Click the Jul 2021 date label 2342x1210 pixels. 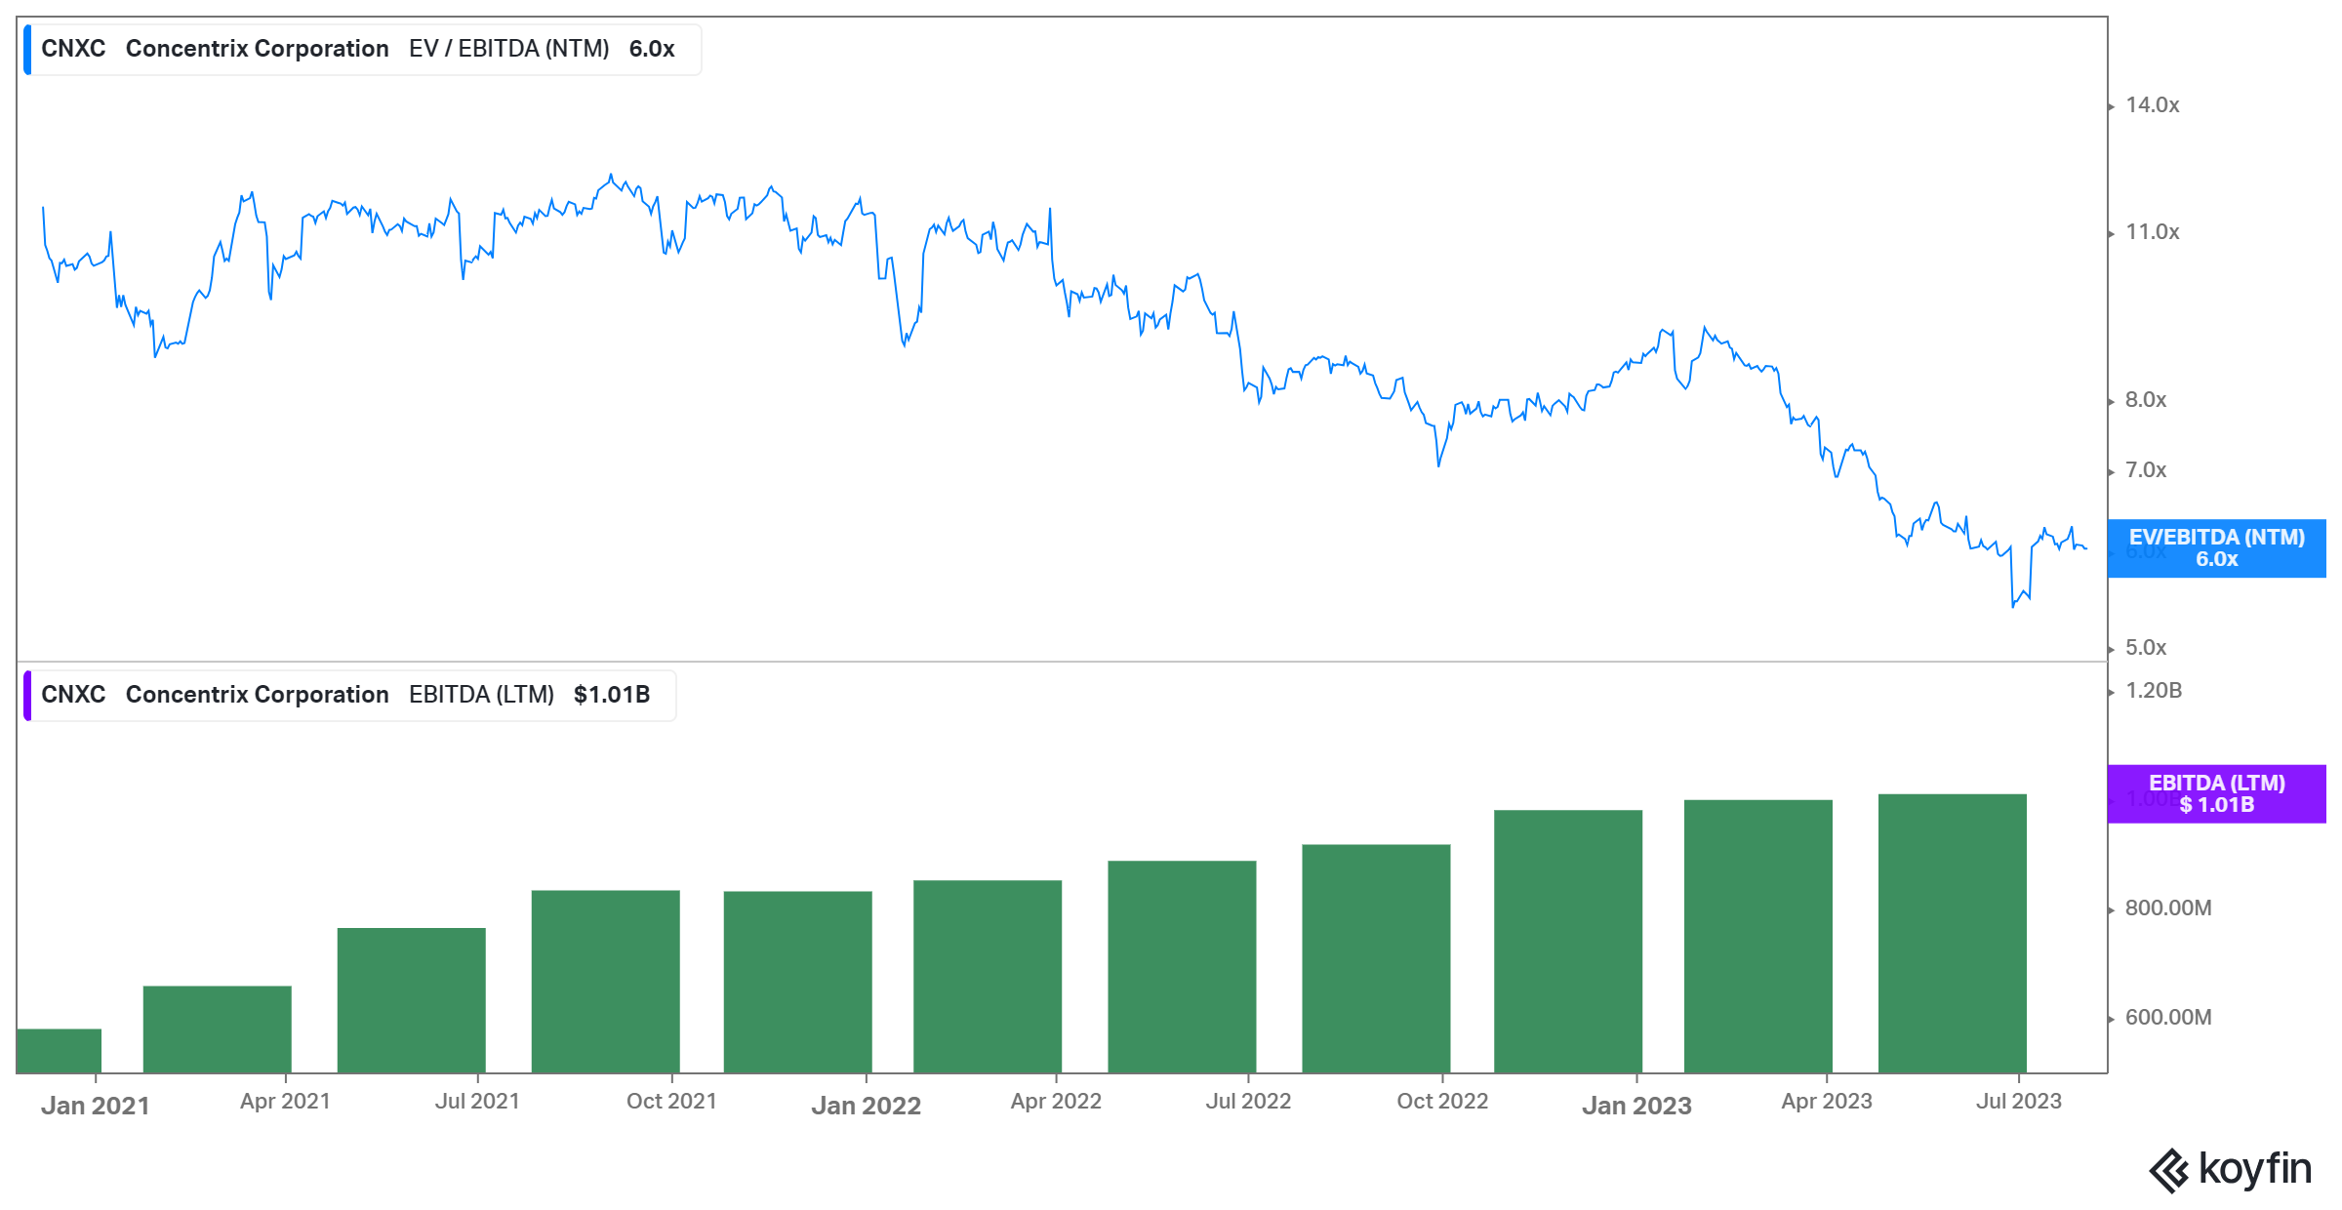click(x=477, y=1102)
